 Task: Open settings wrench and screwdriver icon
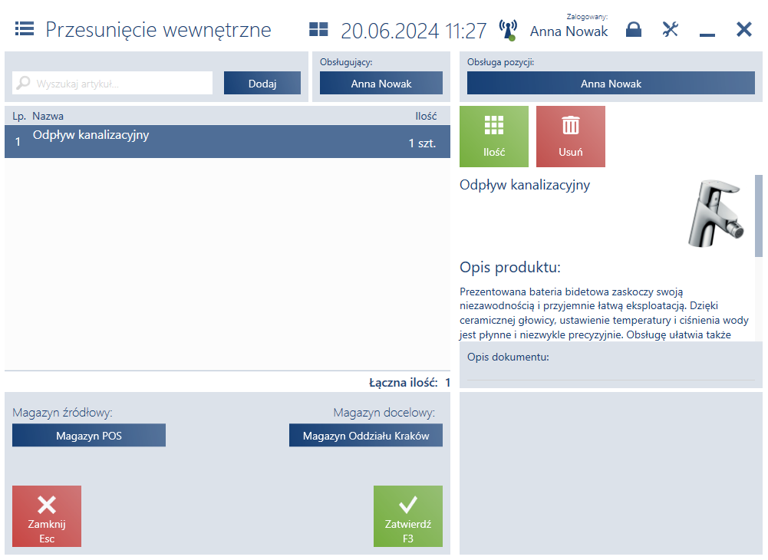670,29
